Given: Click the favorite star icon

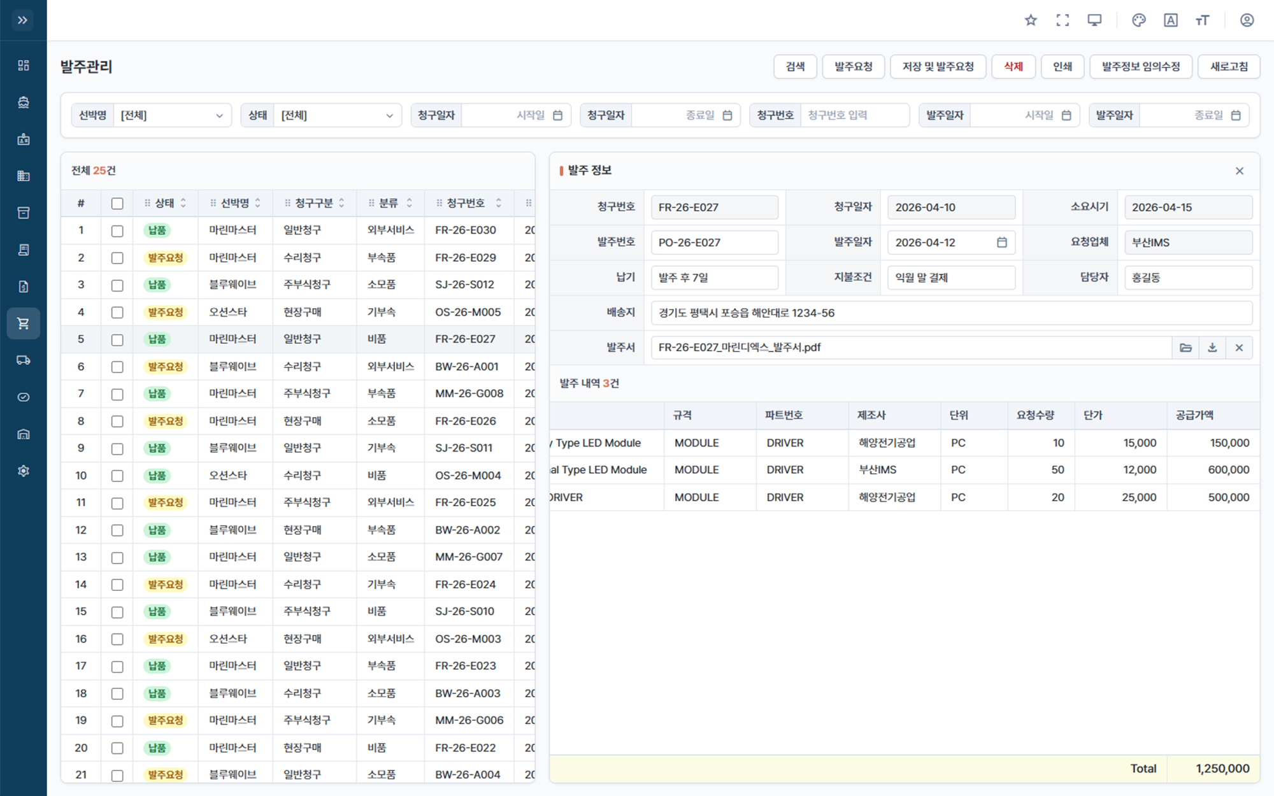Looking at the screenshot, I should point(1031,20).
